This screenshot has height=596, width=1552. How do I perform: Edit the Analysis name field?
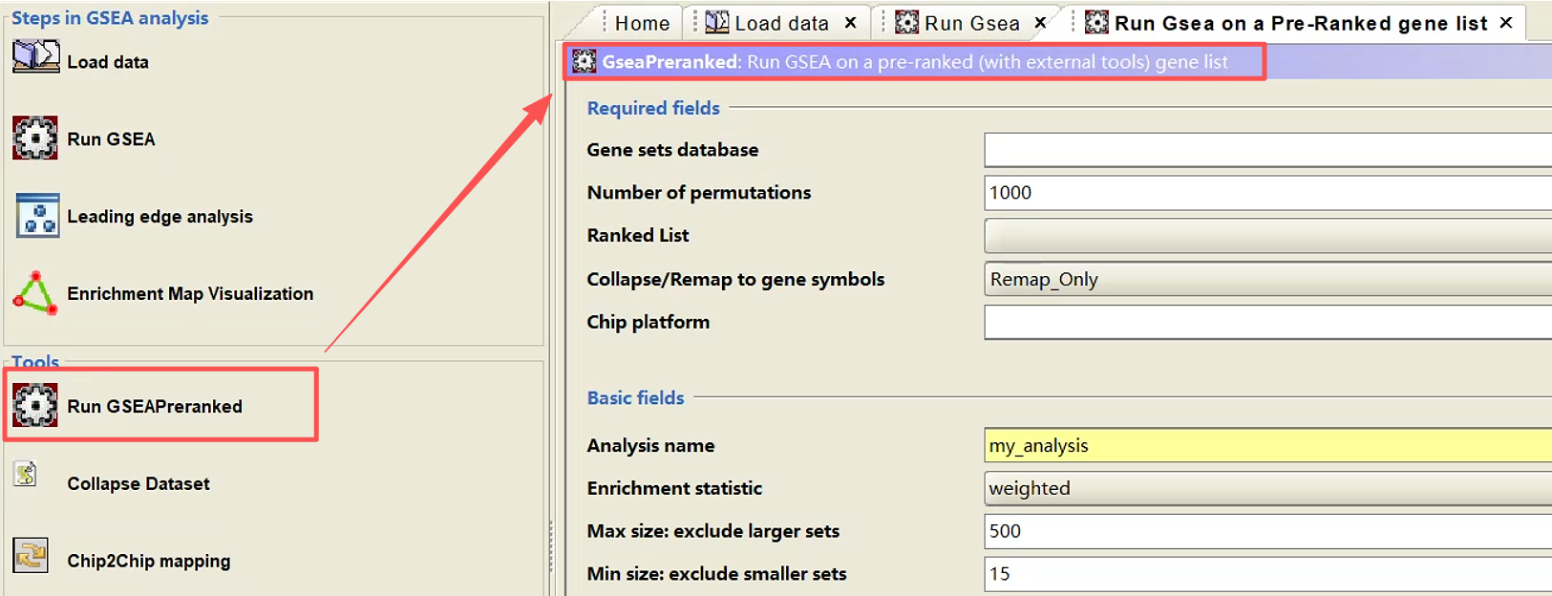pyautogui.click(x=1267, y=445)
